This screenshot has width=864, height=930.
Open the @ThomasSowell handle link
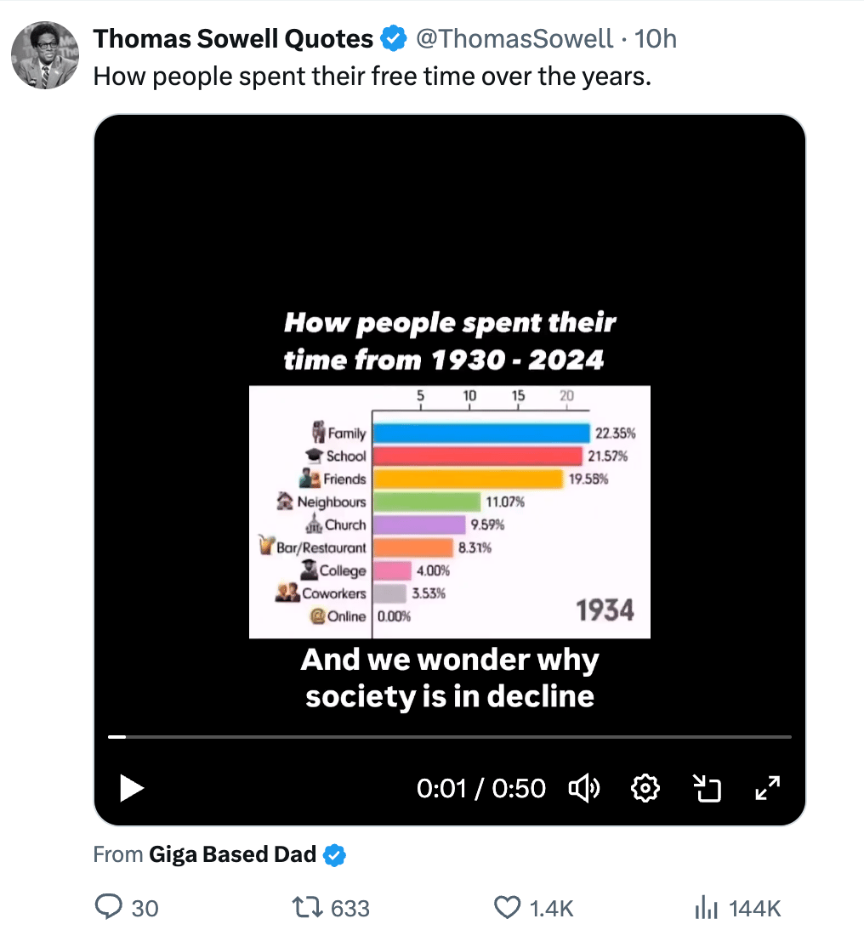click(513, 38)
